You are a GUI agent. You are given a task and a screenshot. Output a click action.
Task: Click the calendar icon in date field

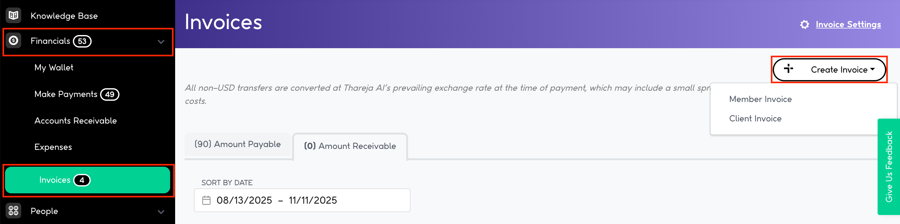(206, 200)
